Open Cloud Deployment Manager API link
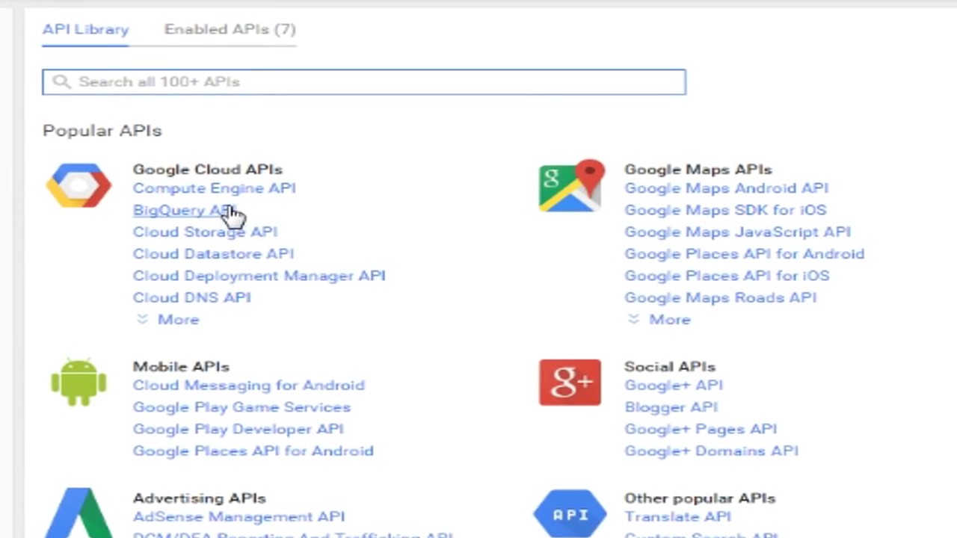This screenshot has height=538, width=957. pyautogui.click(x=259, y=276)
